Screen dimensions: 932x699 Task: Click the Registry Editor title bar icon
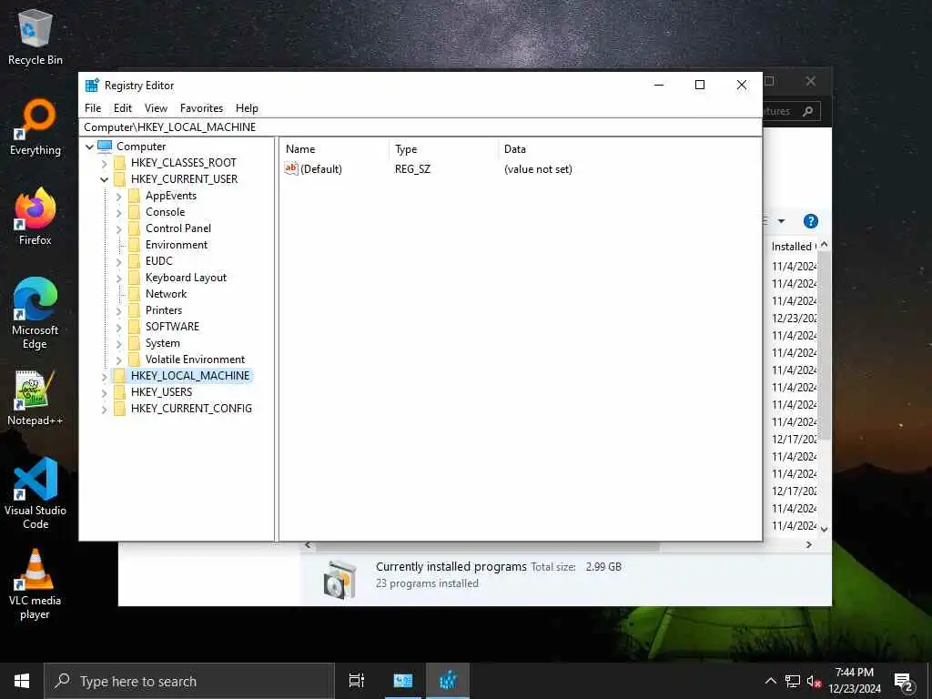click(x=92, y=85)
